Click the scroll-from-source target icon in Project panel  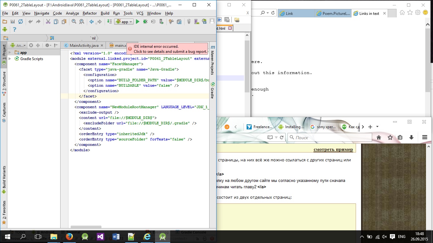(x=31, y=45)
